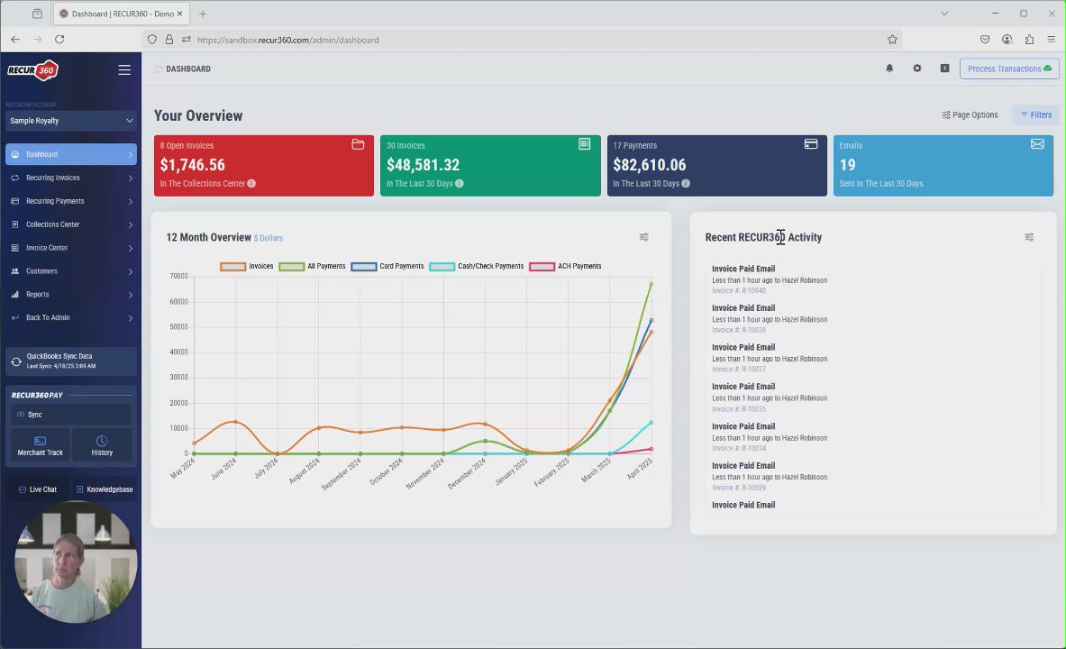Click the envelope icon on Emails card
Screen dimensions: 1066x649
click(x=1037, y=144)
